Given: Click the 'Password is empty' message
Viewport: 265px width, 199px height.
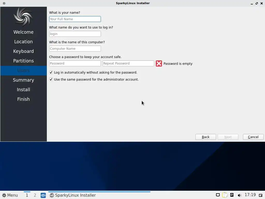Looking at the screenshot, I should pos(178,64).
